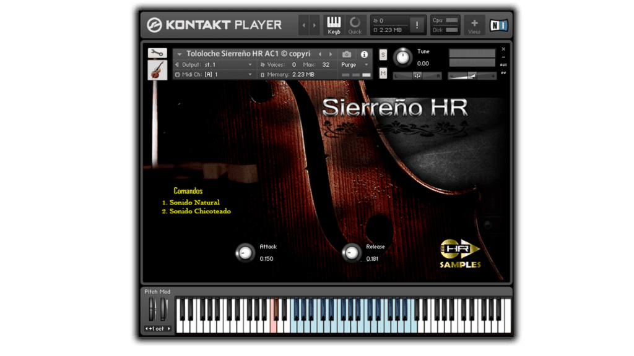Adjust the L-R pan slider

[417, 75]
